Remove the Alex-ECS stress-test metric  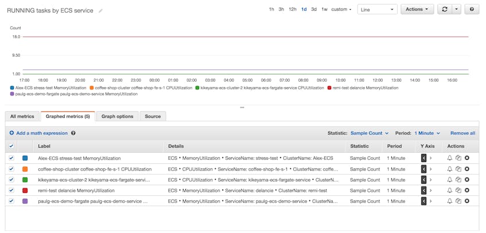tap(467, 158)
